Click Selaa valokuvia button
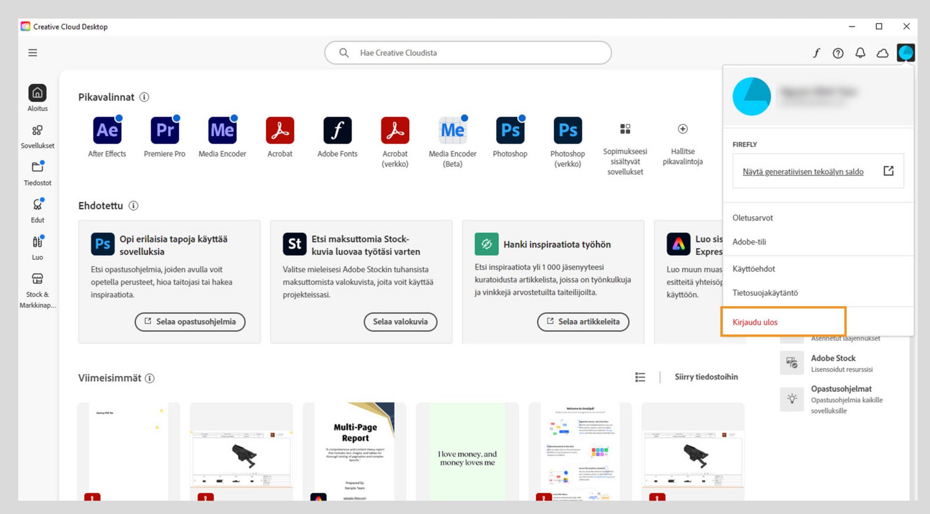Screen dimensions: 930x514 point(400,322)
